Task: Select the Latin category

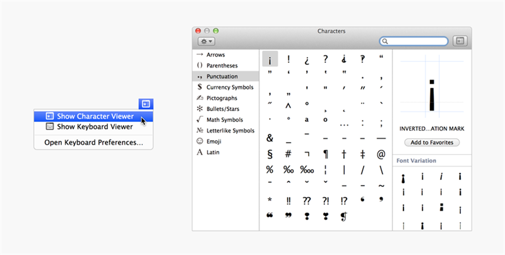Action: pos(225,152)
